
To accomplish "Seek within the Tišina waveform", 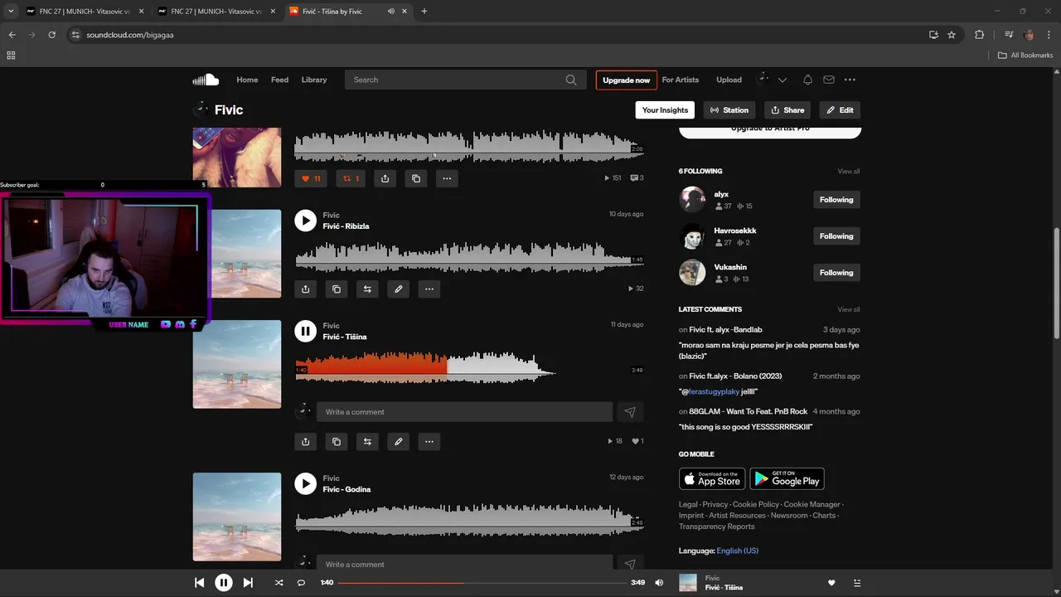I will coord(469,366).
